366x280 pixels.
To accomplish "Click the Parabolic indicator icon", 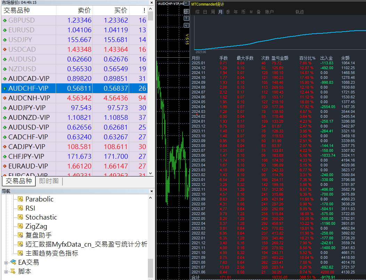I will 21,199.
